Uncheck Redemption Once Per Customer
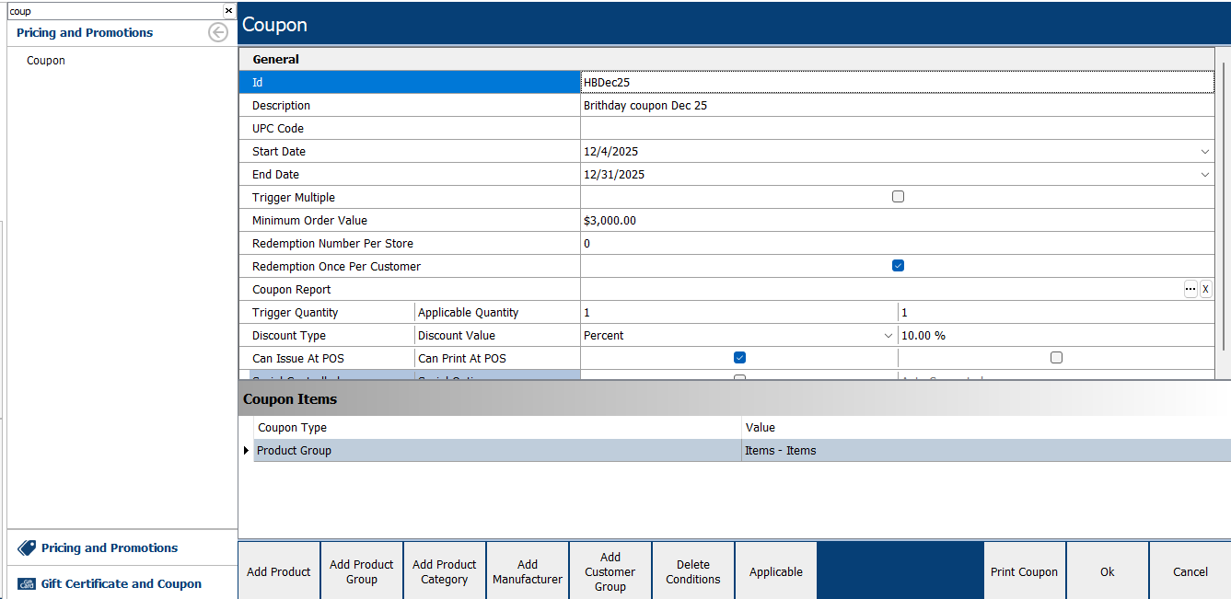 pos(898,266)
